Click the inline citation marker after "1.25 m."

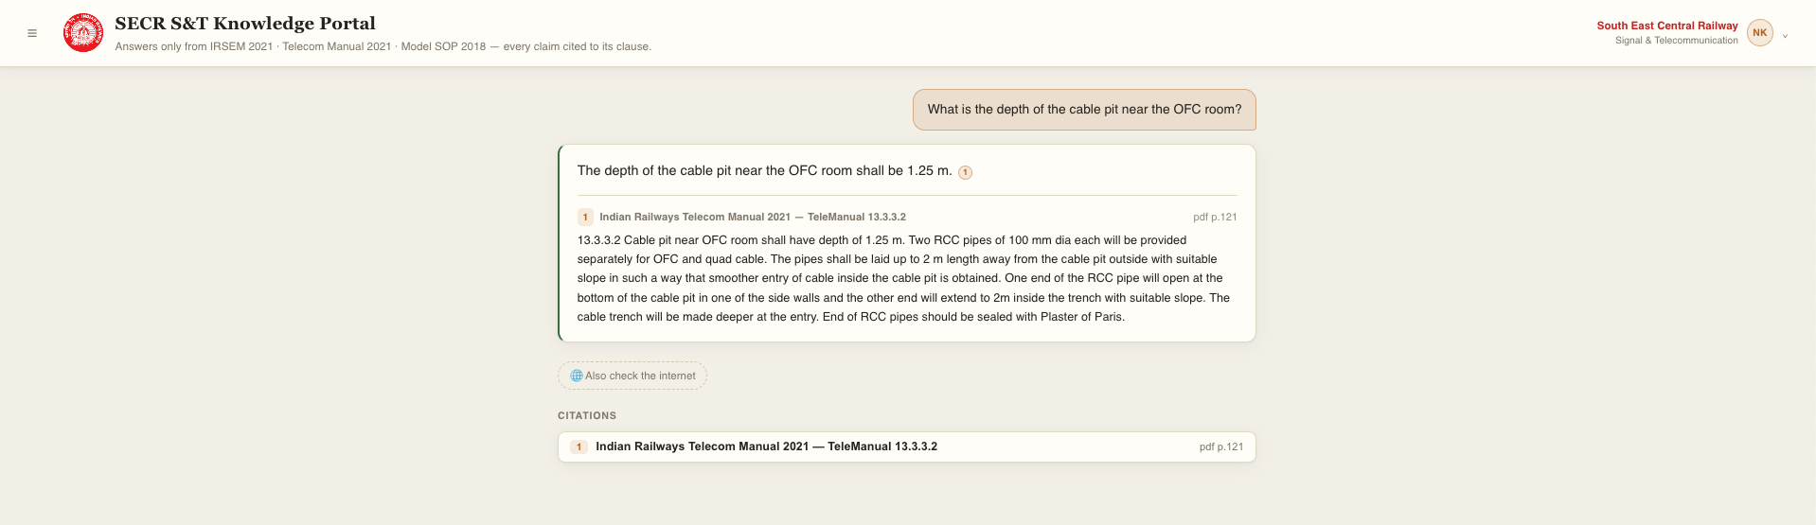click(965, 172)
